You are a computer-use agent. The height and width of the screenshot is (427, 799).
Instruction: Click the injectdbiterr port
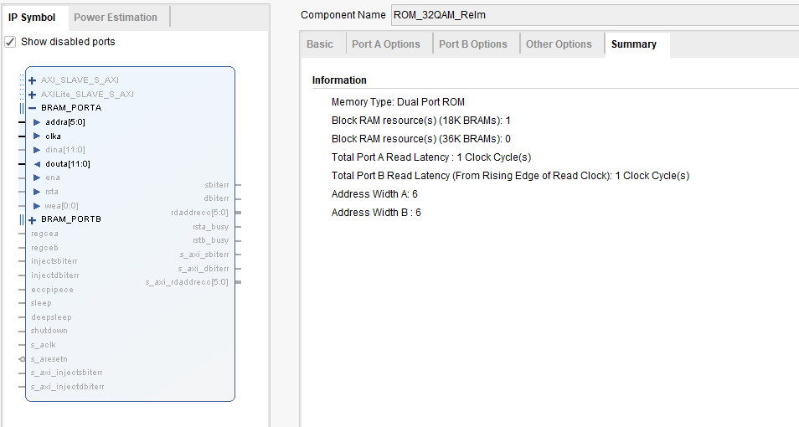tap(55, 275)
